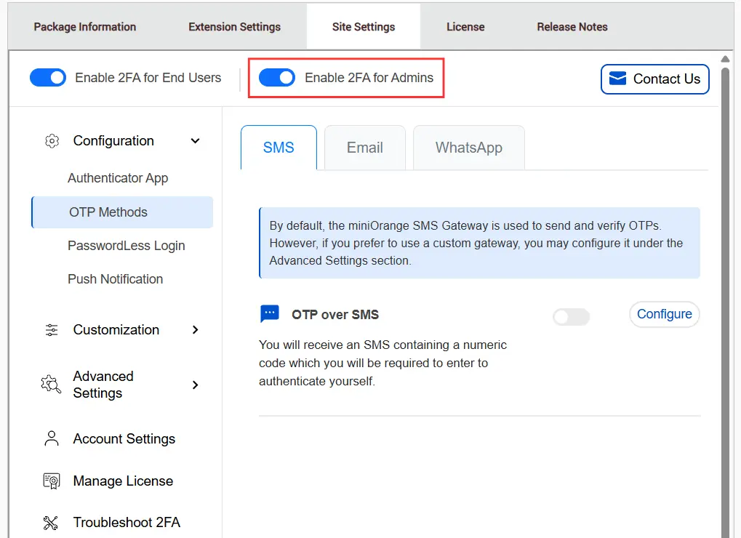
Task: Expand the Customization section
Action: pyautogui.click(x=195, y=329)
